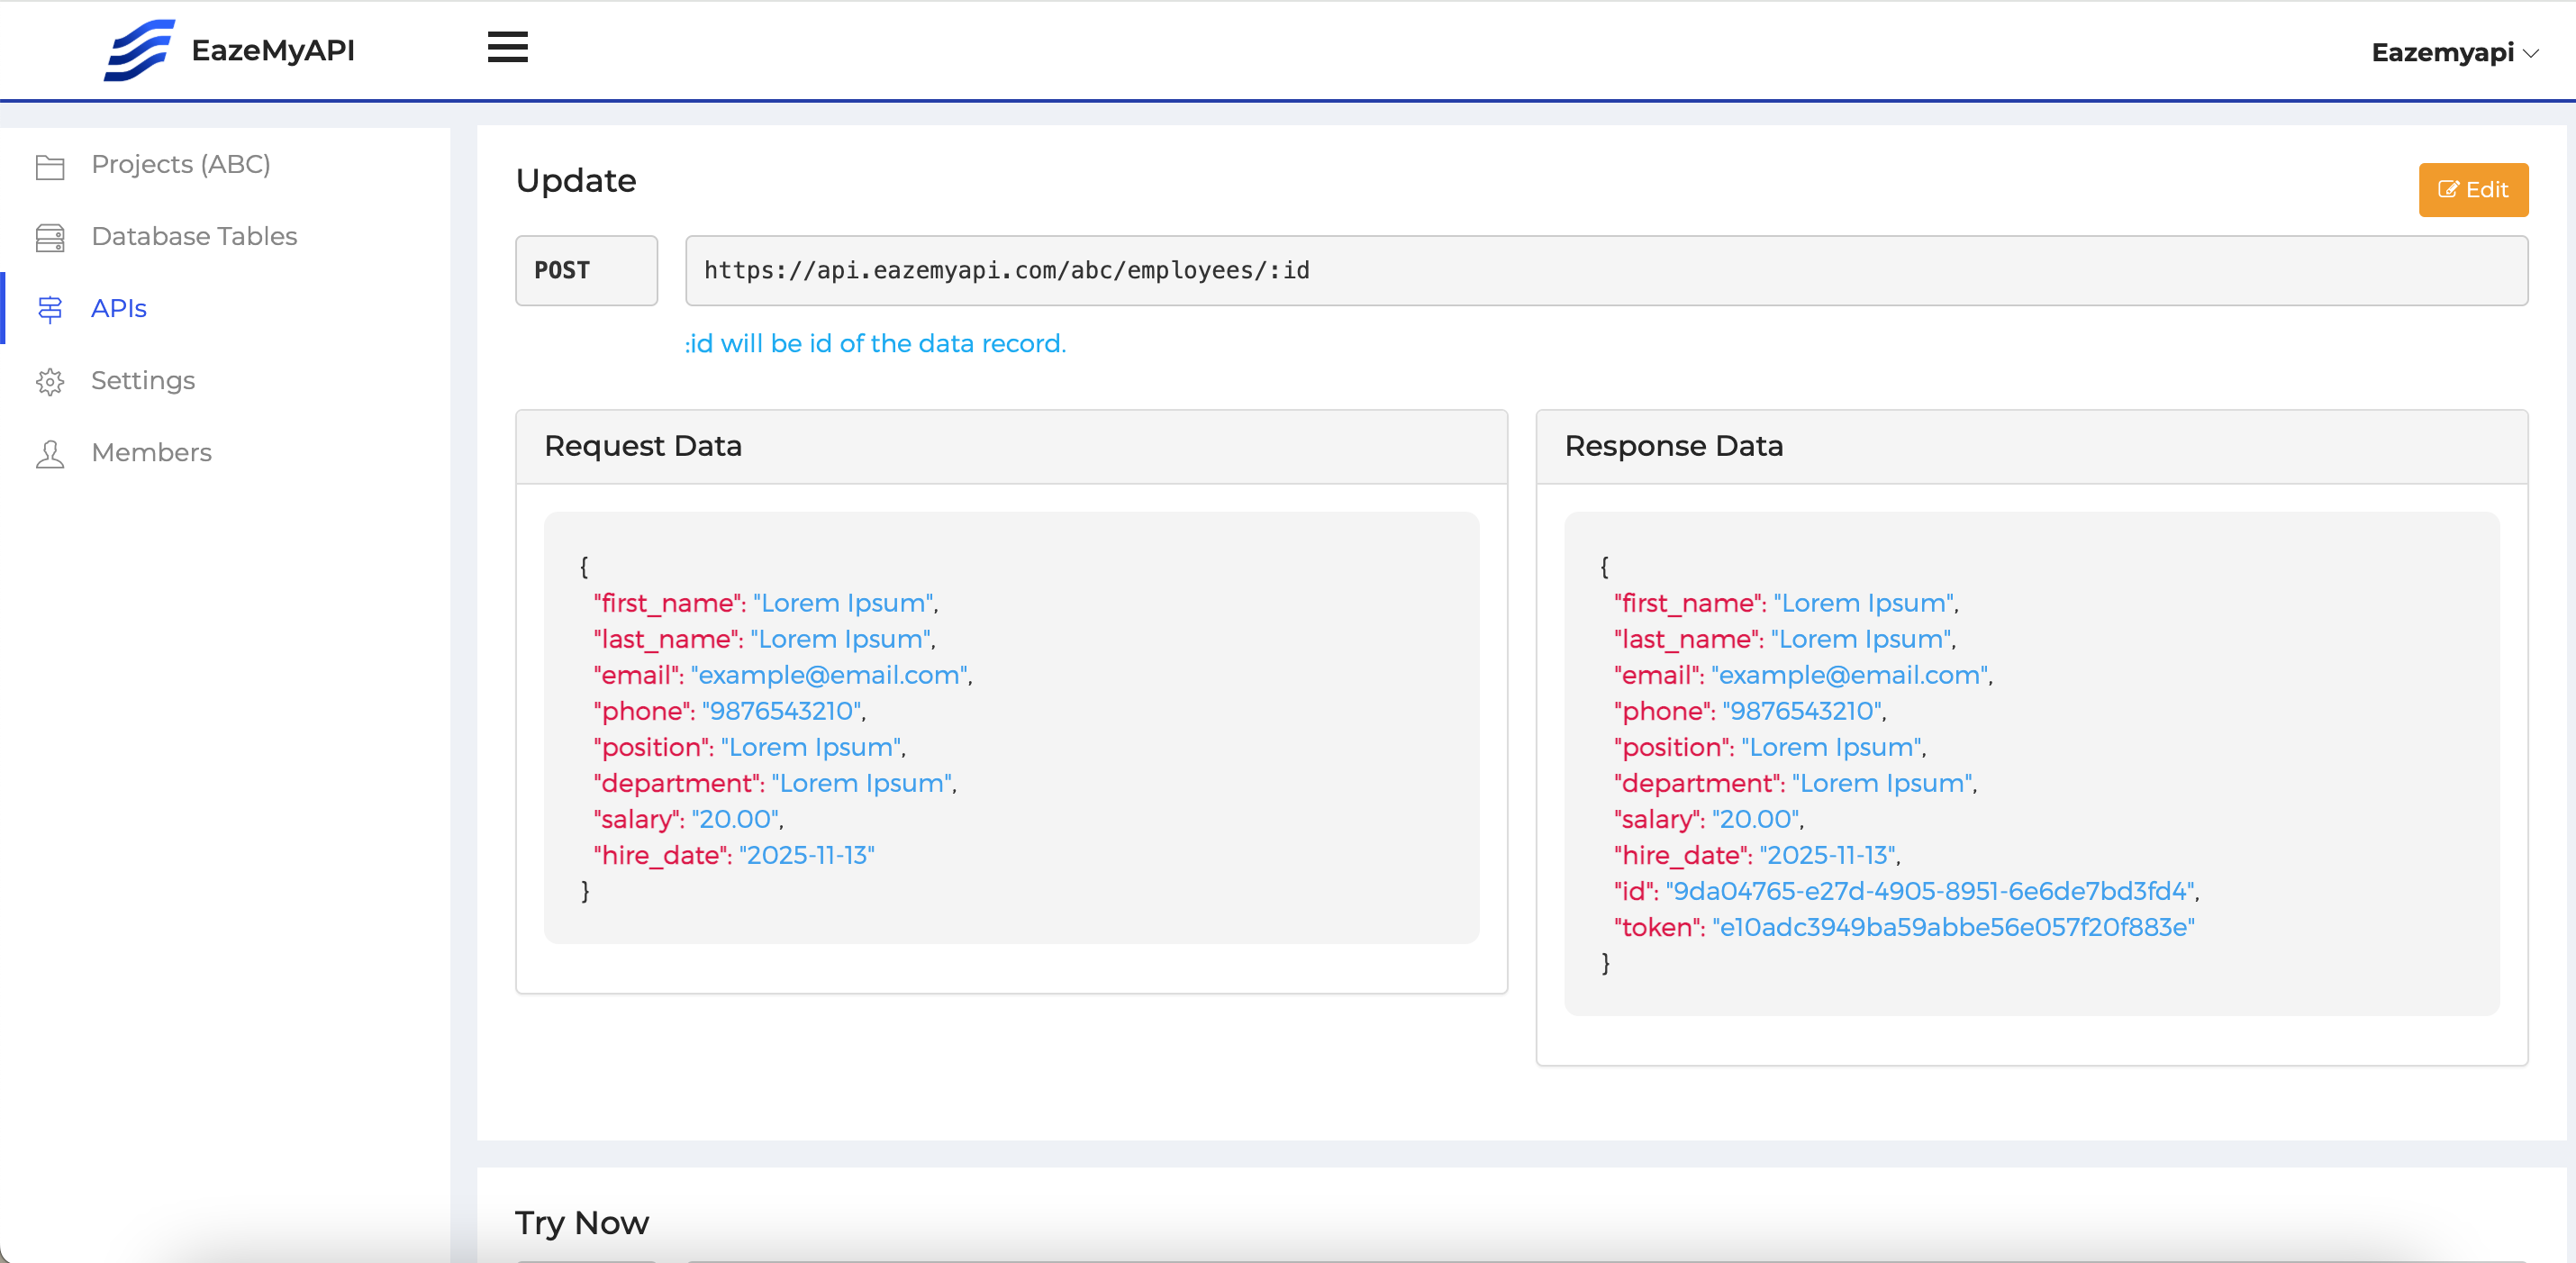The height and width of the screenshot is (1263, 2576).
Task: Select the Request Data panel header
Action: [x=643, y=446]
